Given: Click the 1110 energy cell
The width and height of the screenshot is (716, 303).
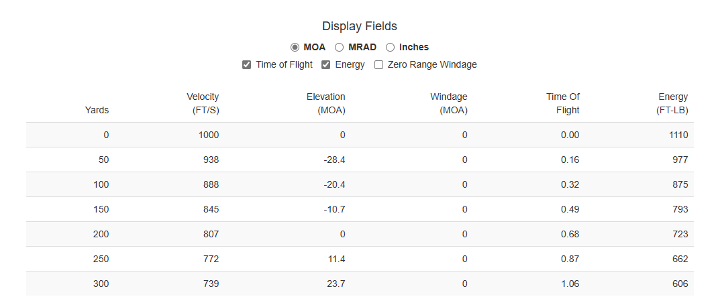Looking at the screenshot, I should click(678, 135).
